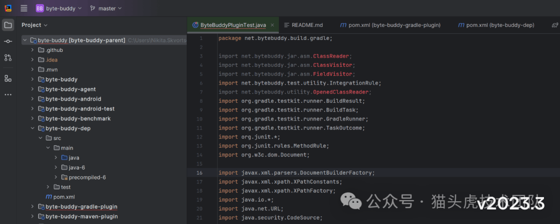
Task: Click the java source folder icon
Action: tap(64, 158)
